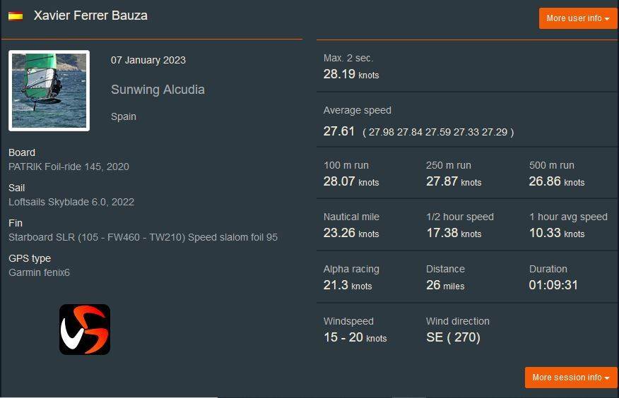This screenshot has height=398, width=619.
Task: Click the rider name Xavier Ferrer Bauza
Action: [90, 16]
